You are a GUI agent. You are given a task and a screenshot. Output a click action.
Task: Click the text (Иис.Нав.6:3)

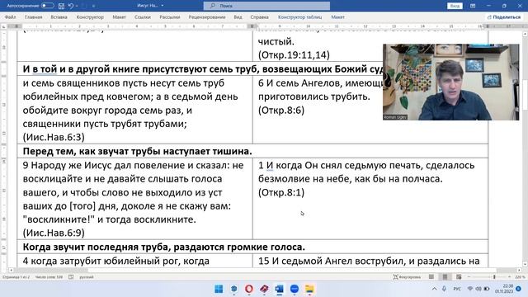54,137
